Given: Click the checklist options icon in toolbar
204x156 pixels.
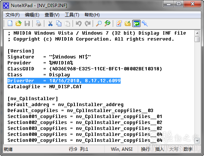Looking at the screenshot, I should pyautogui.click(x=119, y=24).
